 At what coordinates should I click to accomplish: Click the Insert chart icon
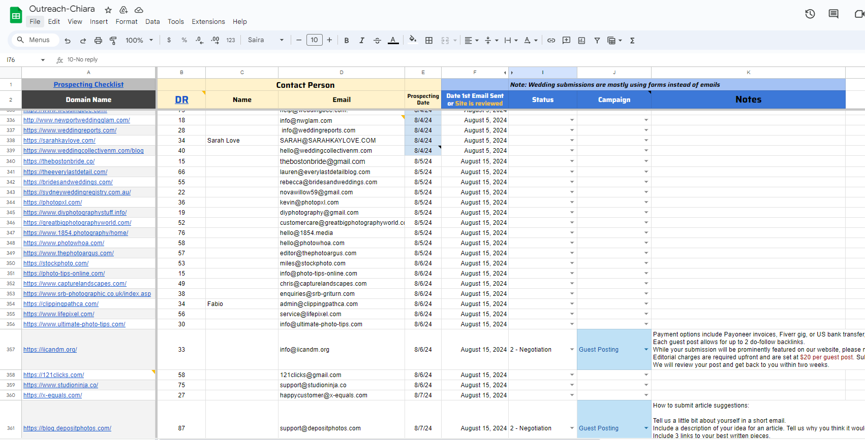tap(581, 41)
